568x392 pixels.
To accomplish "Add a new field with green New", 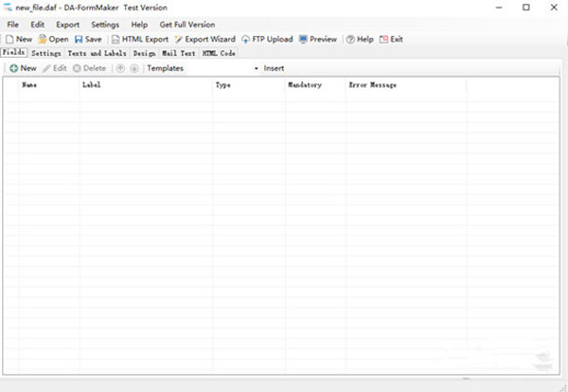I will [23, 68].
